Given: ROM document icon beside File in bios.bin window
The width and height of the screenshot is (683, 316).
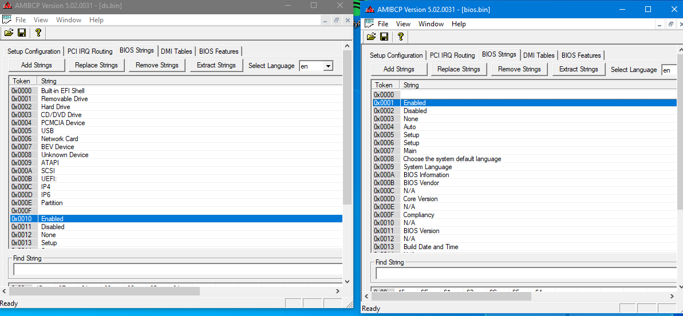Looking at the screenshot, I should (369, 23).
